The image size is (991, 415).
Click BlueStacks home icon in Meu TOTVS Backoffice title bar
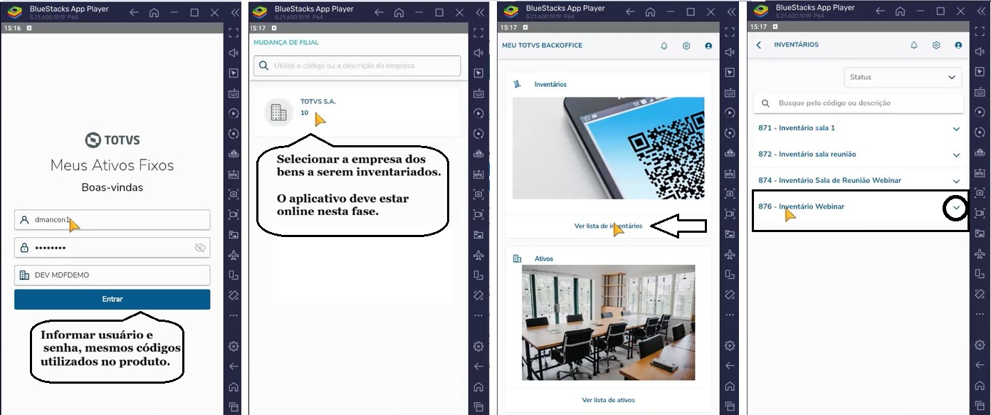click(650, 12)
